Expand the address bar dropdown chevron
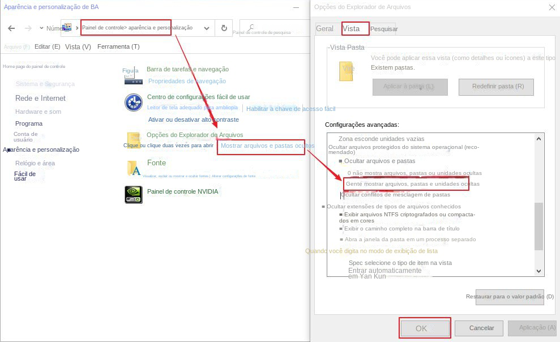Screen dimensions: 560x342 click(x=206, y=28)
